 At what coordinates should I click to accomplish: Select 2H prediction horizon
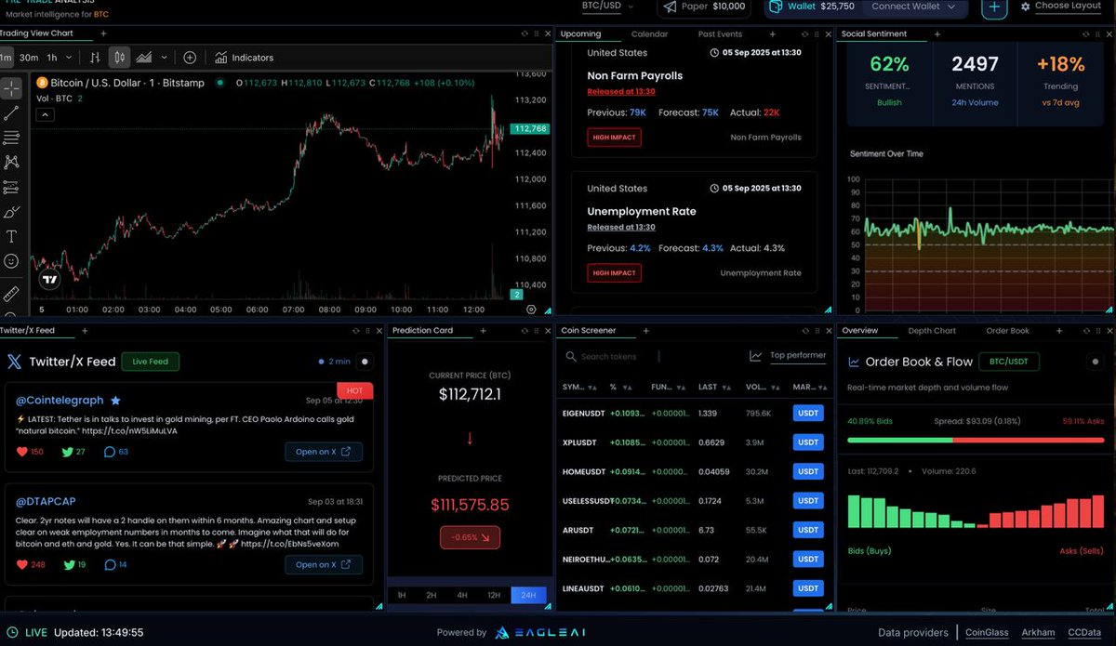432,595
